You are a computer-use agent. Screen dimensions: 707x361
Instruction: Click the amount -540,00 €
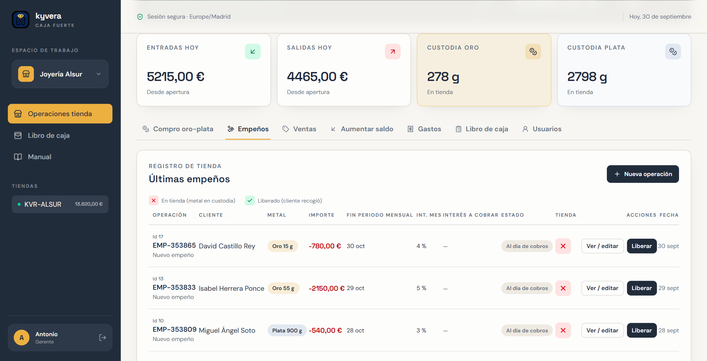[325, 330]
